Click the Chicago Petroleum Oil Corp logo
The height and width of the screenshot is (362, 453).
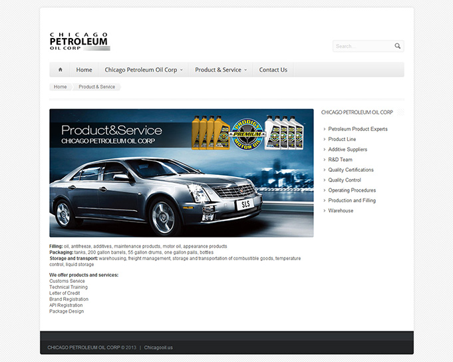(x=80, y=42)
